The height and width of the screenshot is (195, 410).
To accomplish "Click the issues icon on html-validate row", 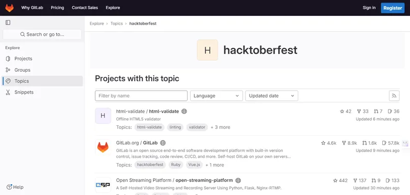I will click(x=390, y=112).
